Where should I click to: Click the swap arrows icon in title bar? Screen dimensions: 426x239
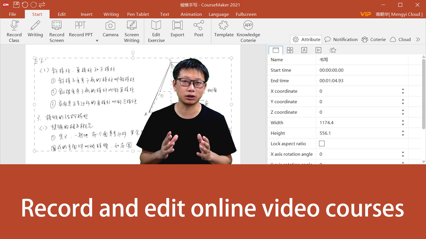[x=42, y=4]
